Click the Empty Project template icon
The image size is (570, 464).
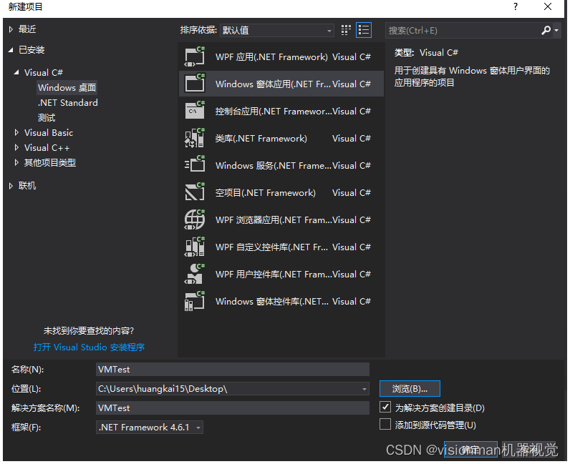click(x=195, y=192)
